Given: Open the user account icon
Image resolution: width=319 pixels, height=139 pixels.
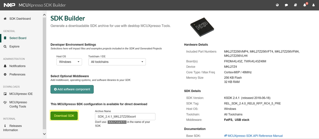Looking at the screenshot, I should click(x=313, y=5).
